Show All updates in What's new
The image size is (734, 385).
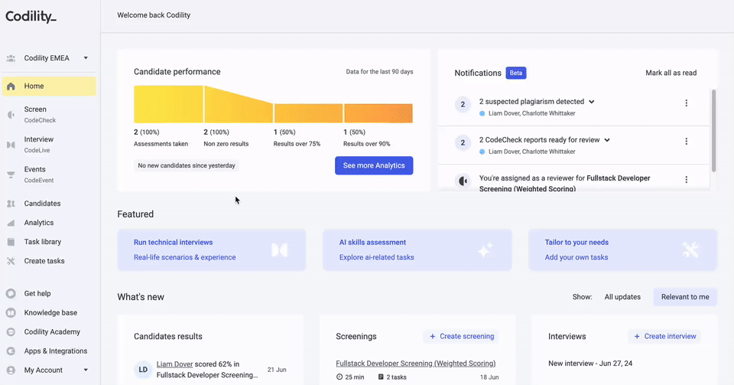pyautogui.click(x=622, y=297)
